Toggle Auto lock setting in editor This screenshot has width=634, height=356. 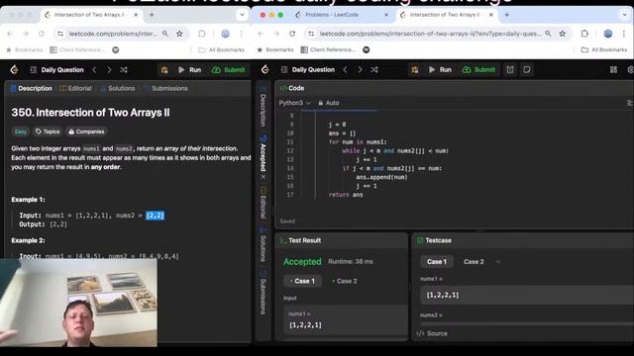coord(328,103)
